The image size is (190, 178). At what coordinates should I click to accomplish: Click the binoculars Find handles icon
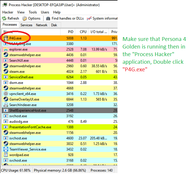(48, 18)
